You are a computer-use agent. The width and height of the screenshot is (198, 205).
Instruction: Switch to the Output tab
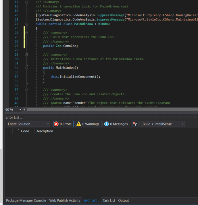tap(123, 200)
